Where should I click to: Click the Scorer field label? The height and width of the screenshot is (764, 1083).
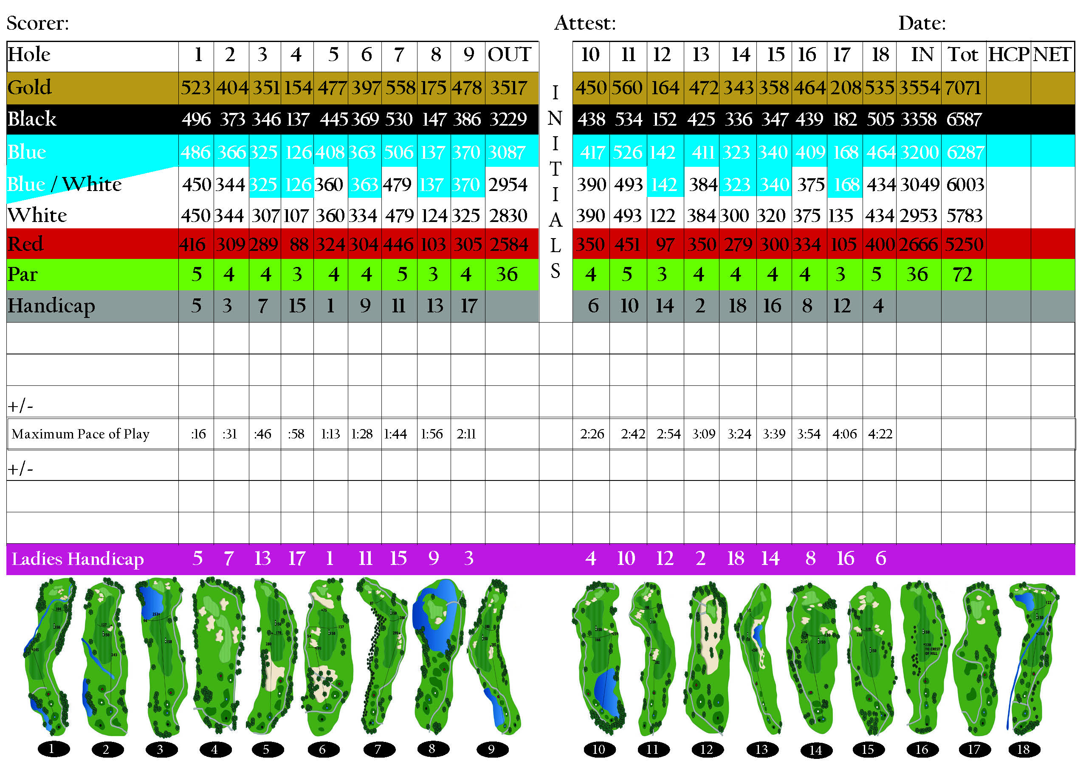pos(38,23)
